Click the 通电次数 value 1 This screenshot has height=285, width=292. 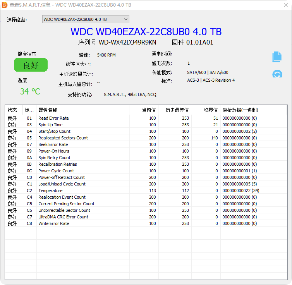[x=189, y=63]
